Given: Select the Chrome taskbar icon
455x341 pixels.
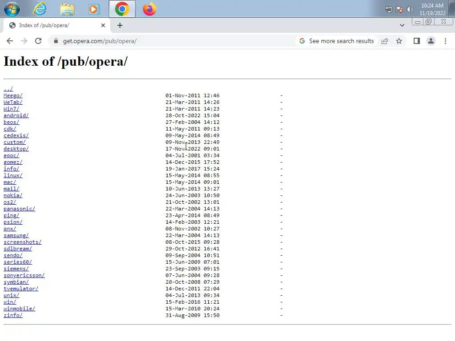Looking at the screenshot, I should click(x=122, y=9).
